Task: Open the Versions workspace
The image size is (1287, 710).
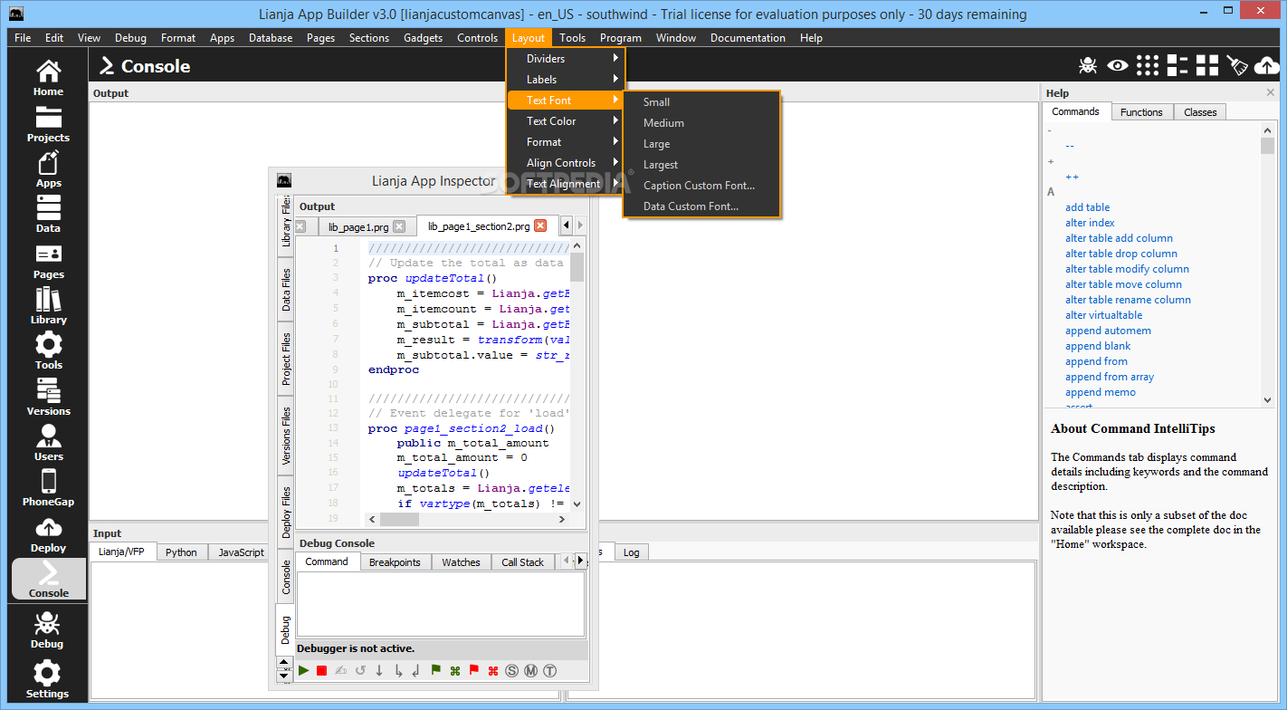Action: coord(48,398)
